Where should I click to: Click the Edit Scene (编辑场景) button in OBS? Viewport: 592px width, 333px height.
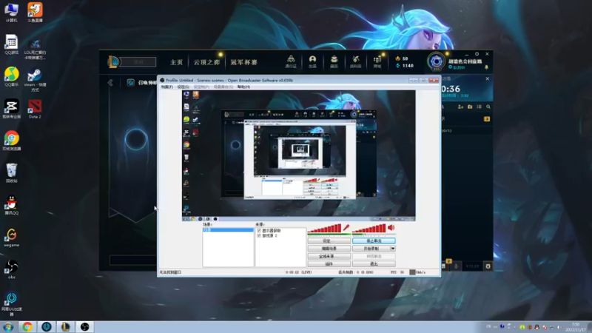[329, 249]
